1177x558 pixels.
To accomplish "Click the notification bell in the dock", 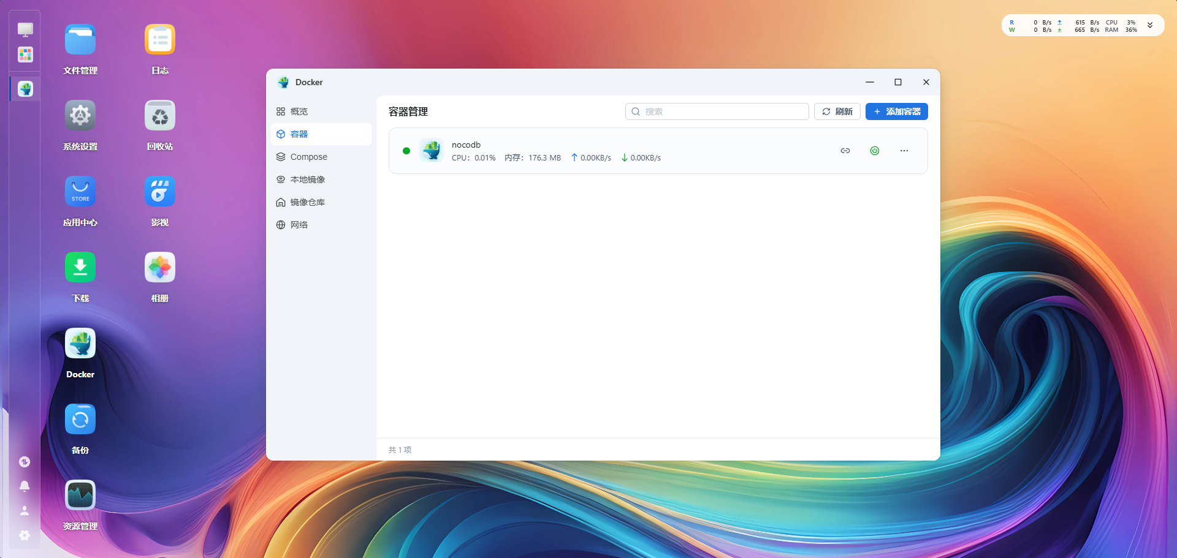I will point(25,486).
